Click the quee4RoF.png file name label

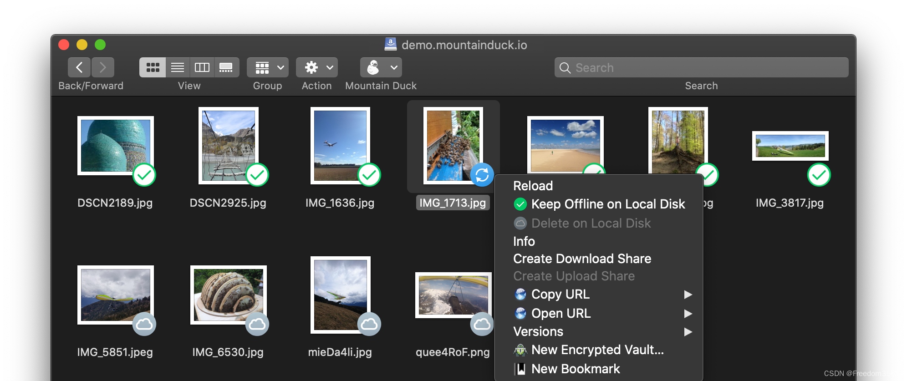coord(453,352)
